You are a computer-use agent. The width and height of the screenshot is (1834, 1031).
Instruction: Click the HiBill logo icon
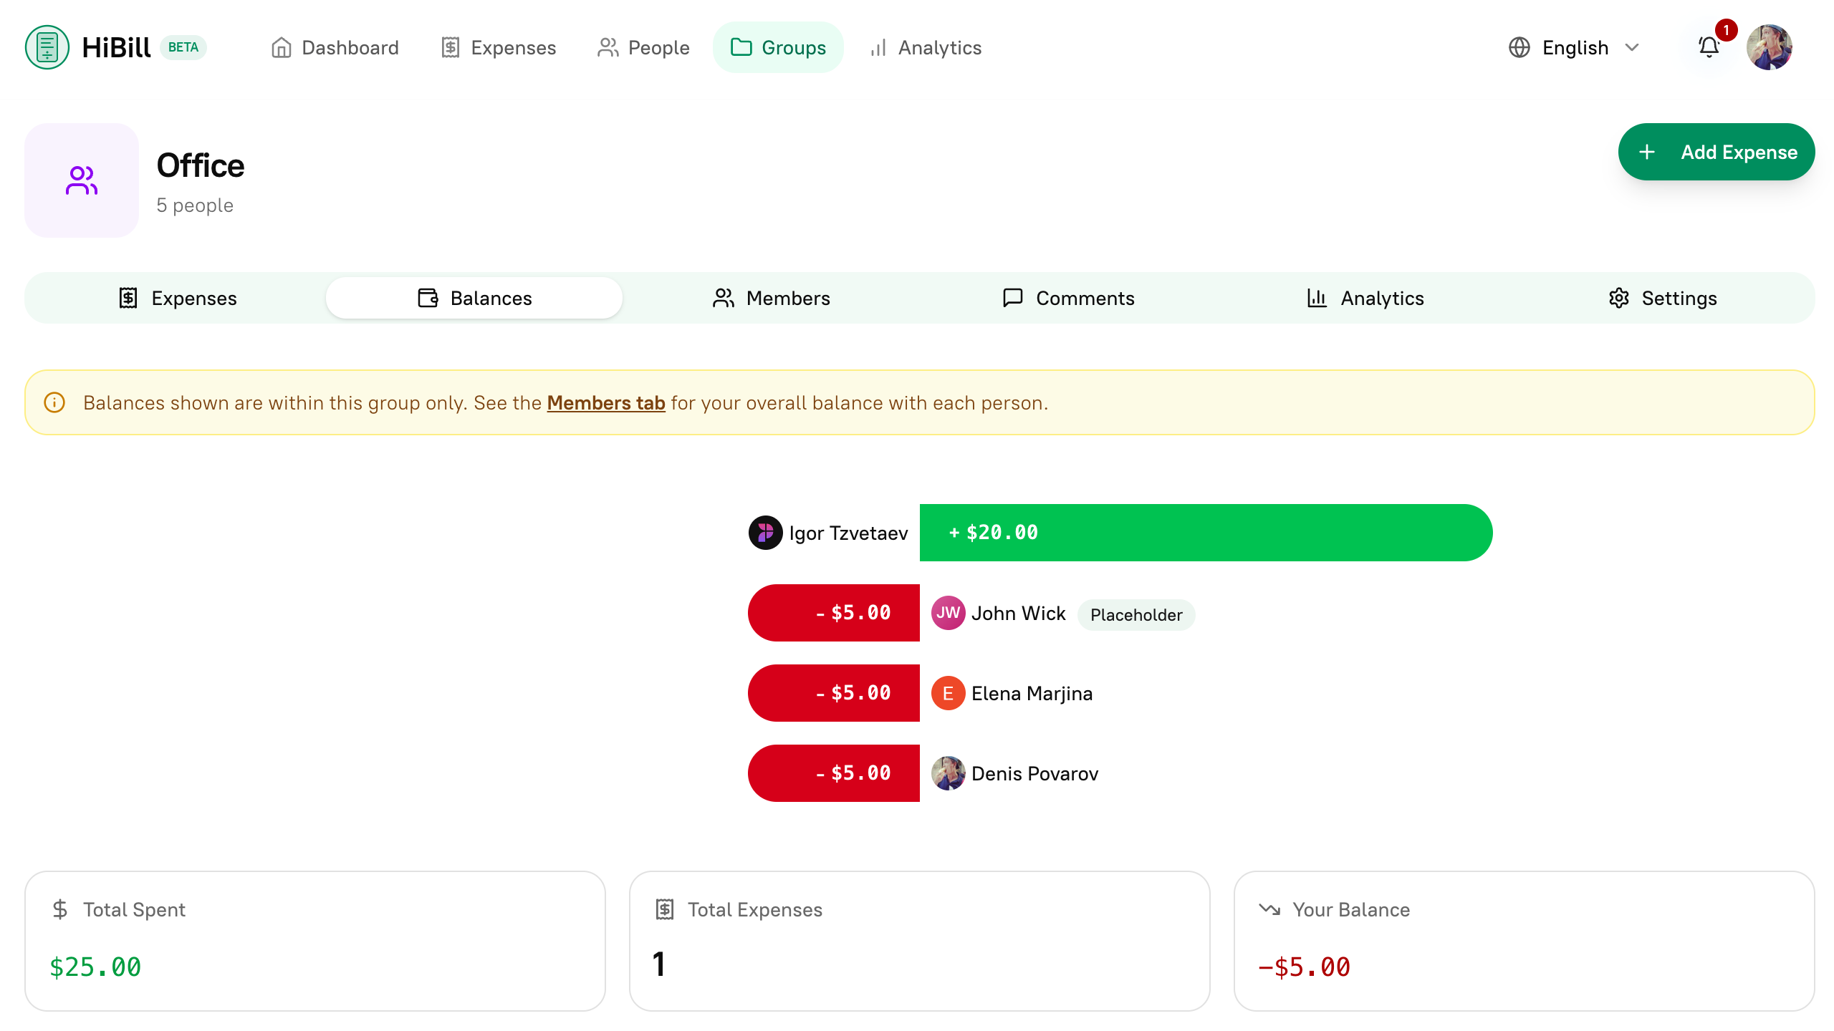(46, 47)
